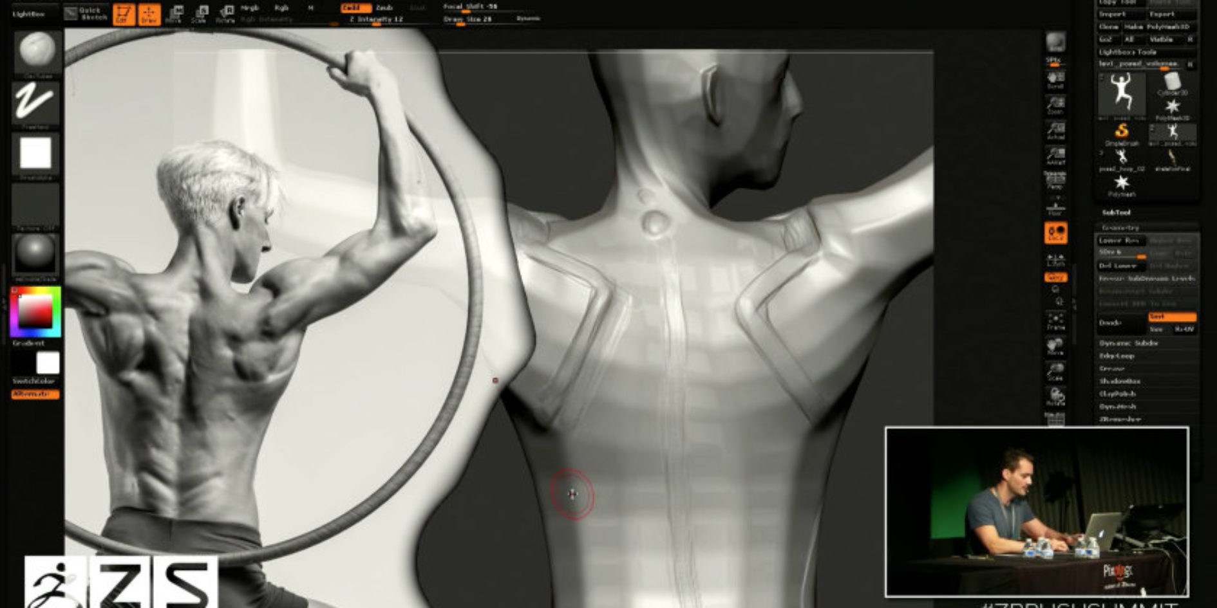Select the PolyMesh3D star tool

click(x=1173, y=109)
